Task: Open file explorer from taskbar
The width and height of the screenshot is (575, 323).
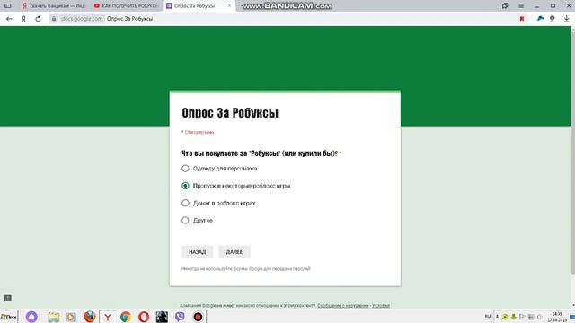Action: (54, 317)
